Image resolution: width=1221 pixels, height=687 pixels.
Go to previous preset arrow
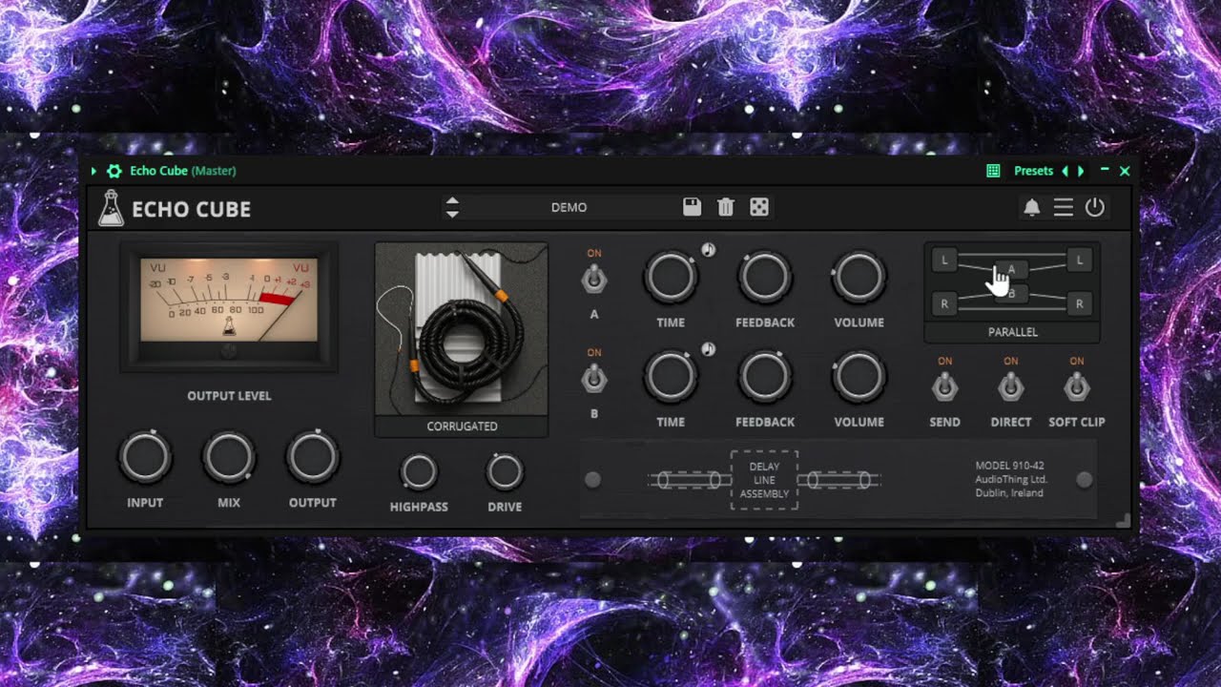tap(1066, 171)
